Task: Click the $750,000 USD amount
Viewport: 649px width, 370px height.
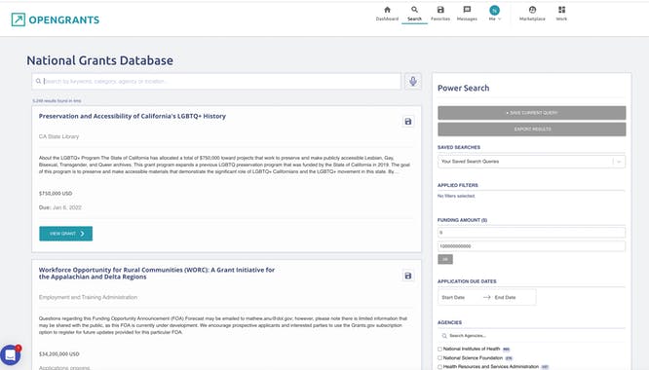Action: click(56, 194)
